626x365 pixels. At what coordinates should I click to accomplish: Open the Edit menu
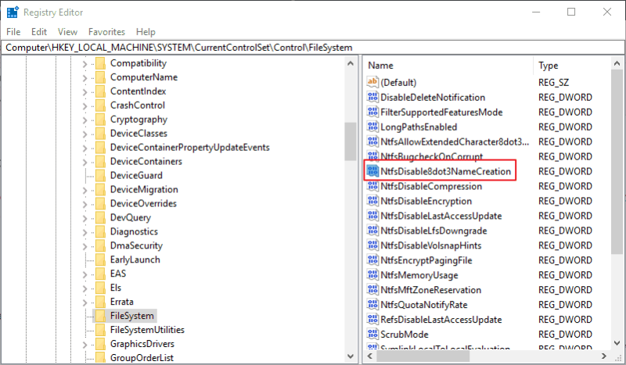point(39,32)
